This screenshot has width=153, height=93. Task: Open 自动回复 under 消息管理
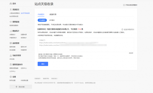(12, 50)
